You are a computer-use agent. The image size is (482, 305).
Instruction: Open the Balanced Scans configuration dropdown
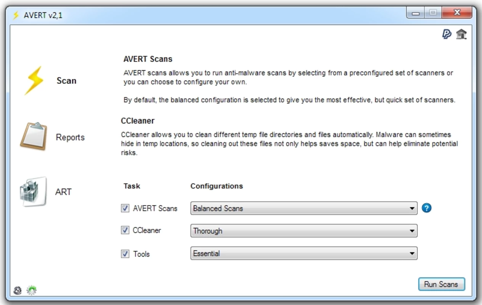pyautogui.click(x=304, y=208)
